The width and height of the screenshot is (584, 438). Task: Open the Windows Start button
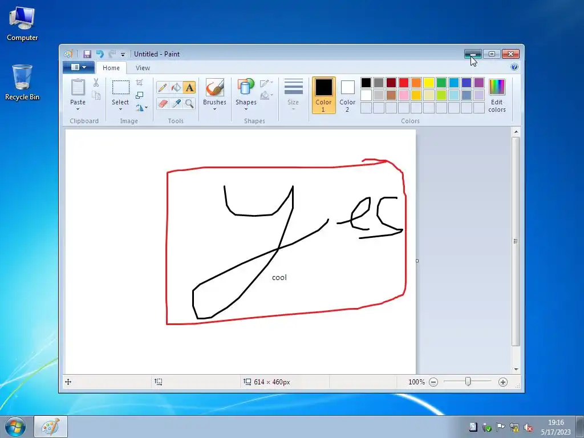[x=15, y=427]
